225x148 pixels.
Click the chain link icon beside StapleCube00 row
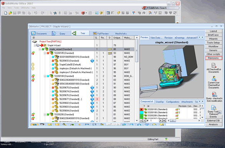point(33,65)
